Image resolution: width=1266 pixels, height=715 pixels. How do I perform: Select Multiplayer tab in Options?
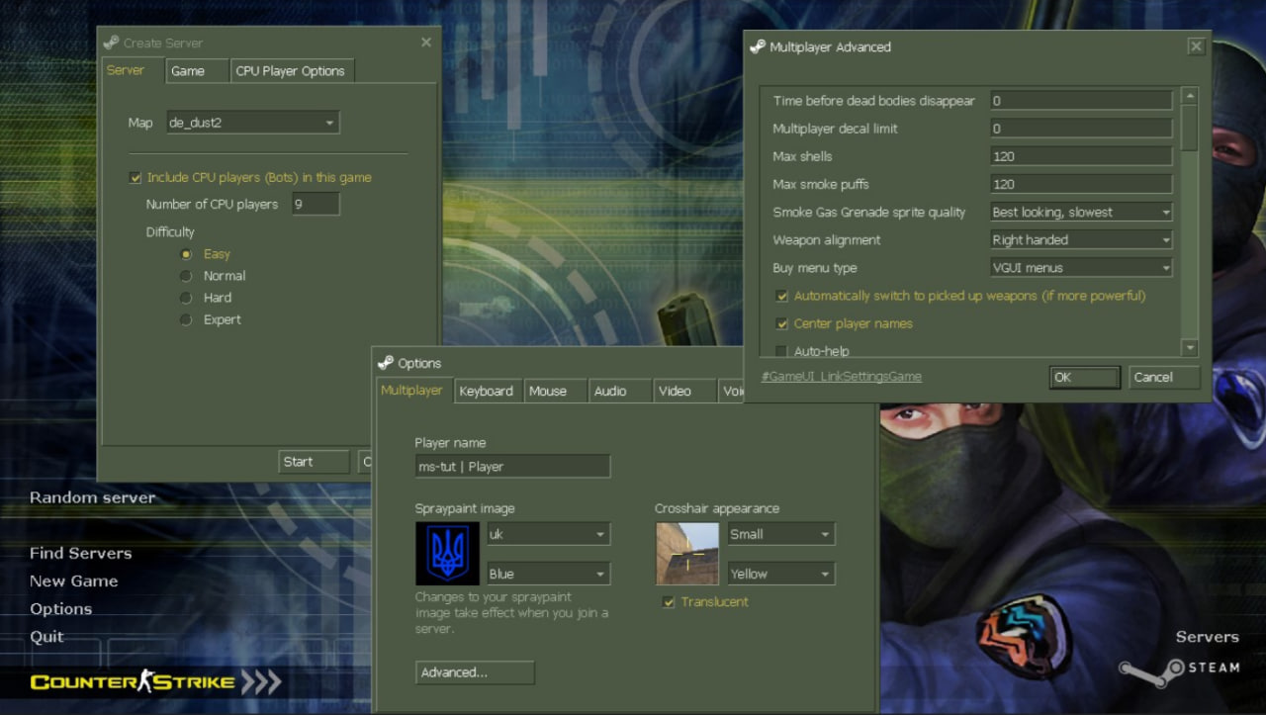(413, 390)
